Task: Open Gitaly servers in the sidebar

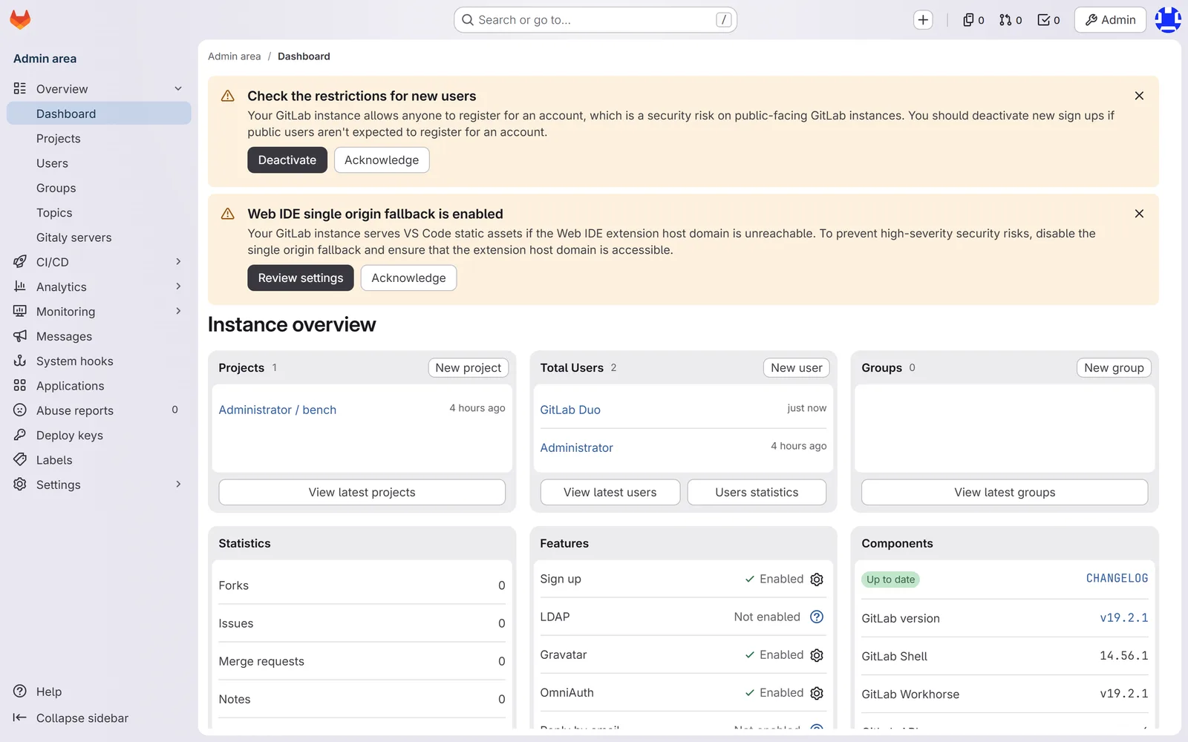Action: (99, 237)
